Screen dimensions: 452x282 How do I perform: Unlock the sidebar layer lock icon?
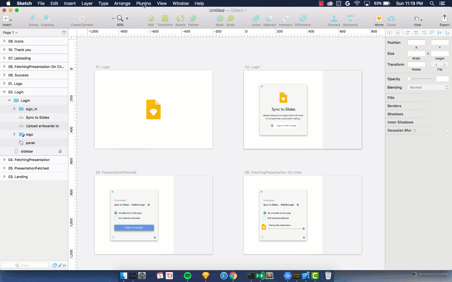(60, 151)
